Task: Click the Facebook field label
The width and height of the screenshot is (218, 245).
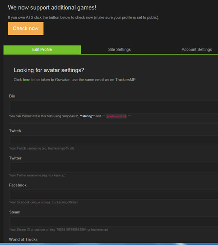Action: (x=18, y=185)
